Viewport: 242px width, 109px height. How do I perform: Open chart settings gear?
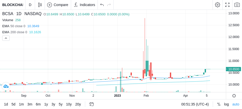coord(218,5)
